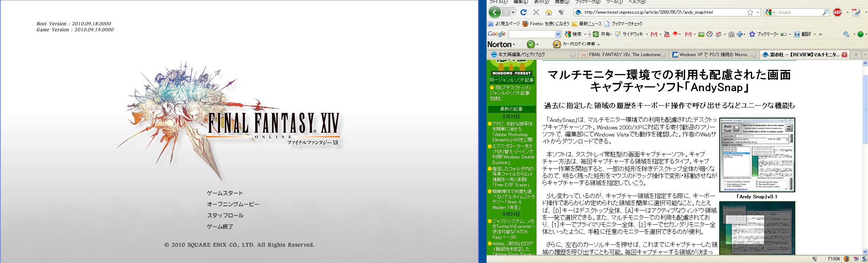Expand the Norton menu dropdown
868x263 pixels.
(x=514, y=45)
